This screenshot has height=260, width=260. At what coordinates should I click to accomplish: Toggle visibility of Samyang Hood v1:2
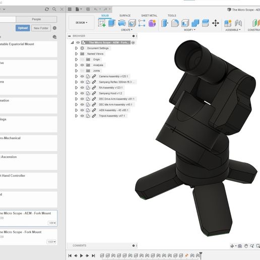point(82,93)
